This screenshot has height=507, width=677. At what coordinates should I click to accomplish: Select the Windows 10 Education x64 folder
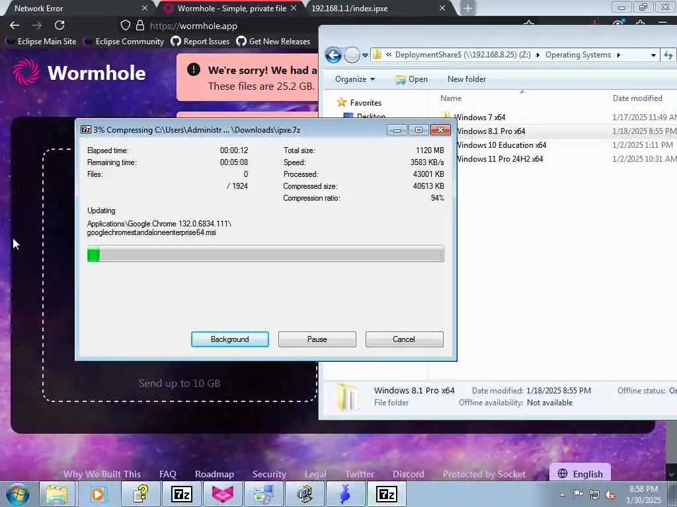click(x=501, y=145)
